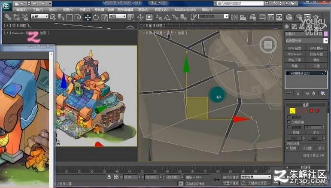Open the key filter Selected dropdown at bottom
This screenshot has height=188, width=331.
click(255, 177)
